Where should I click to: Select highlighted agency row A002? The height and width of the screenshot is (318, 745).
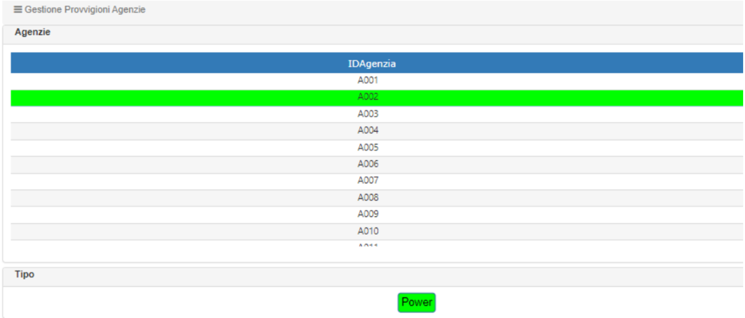pos(377,97)
